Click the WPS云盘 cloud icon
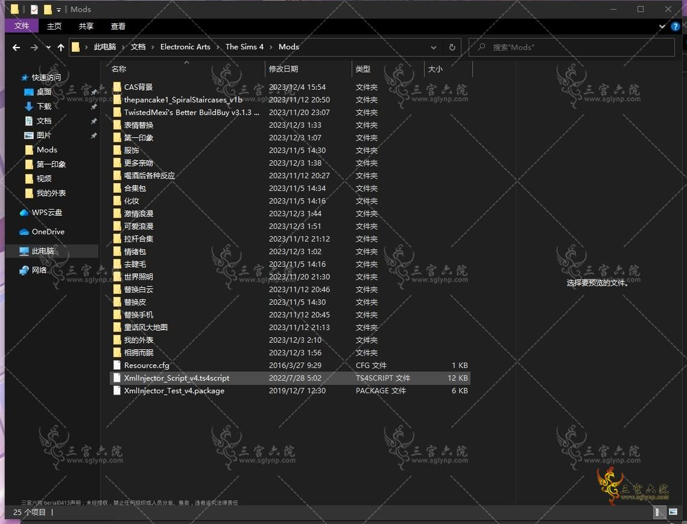This screenshot has width=687, height=524. click(24, 213)
